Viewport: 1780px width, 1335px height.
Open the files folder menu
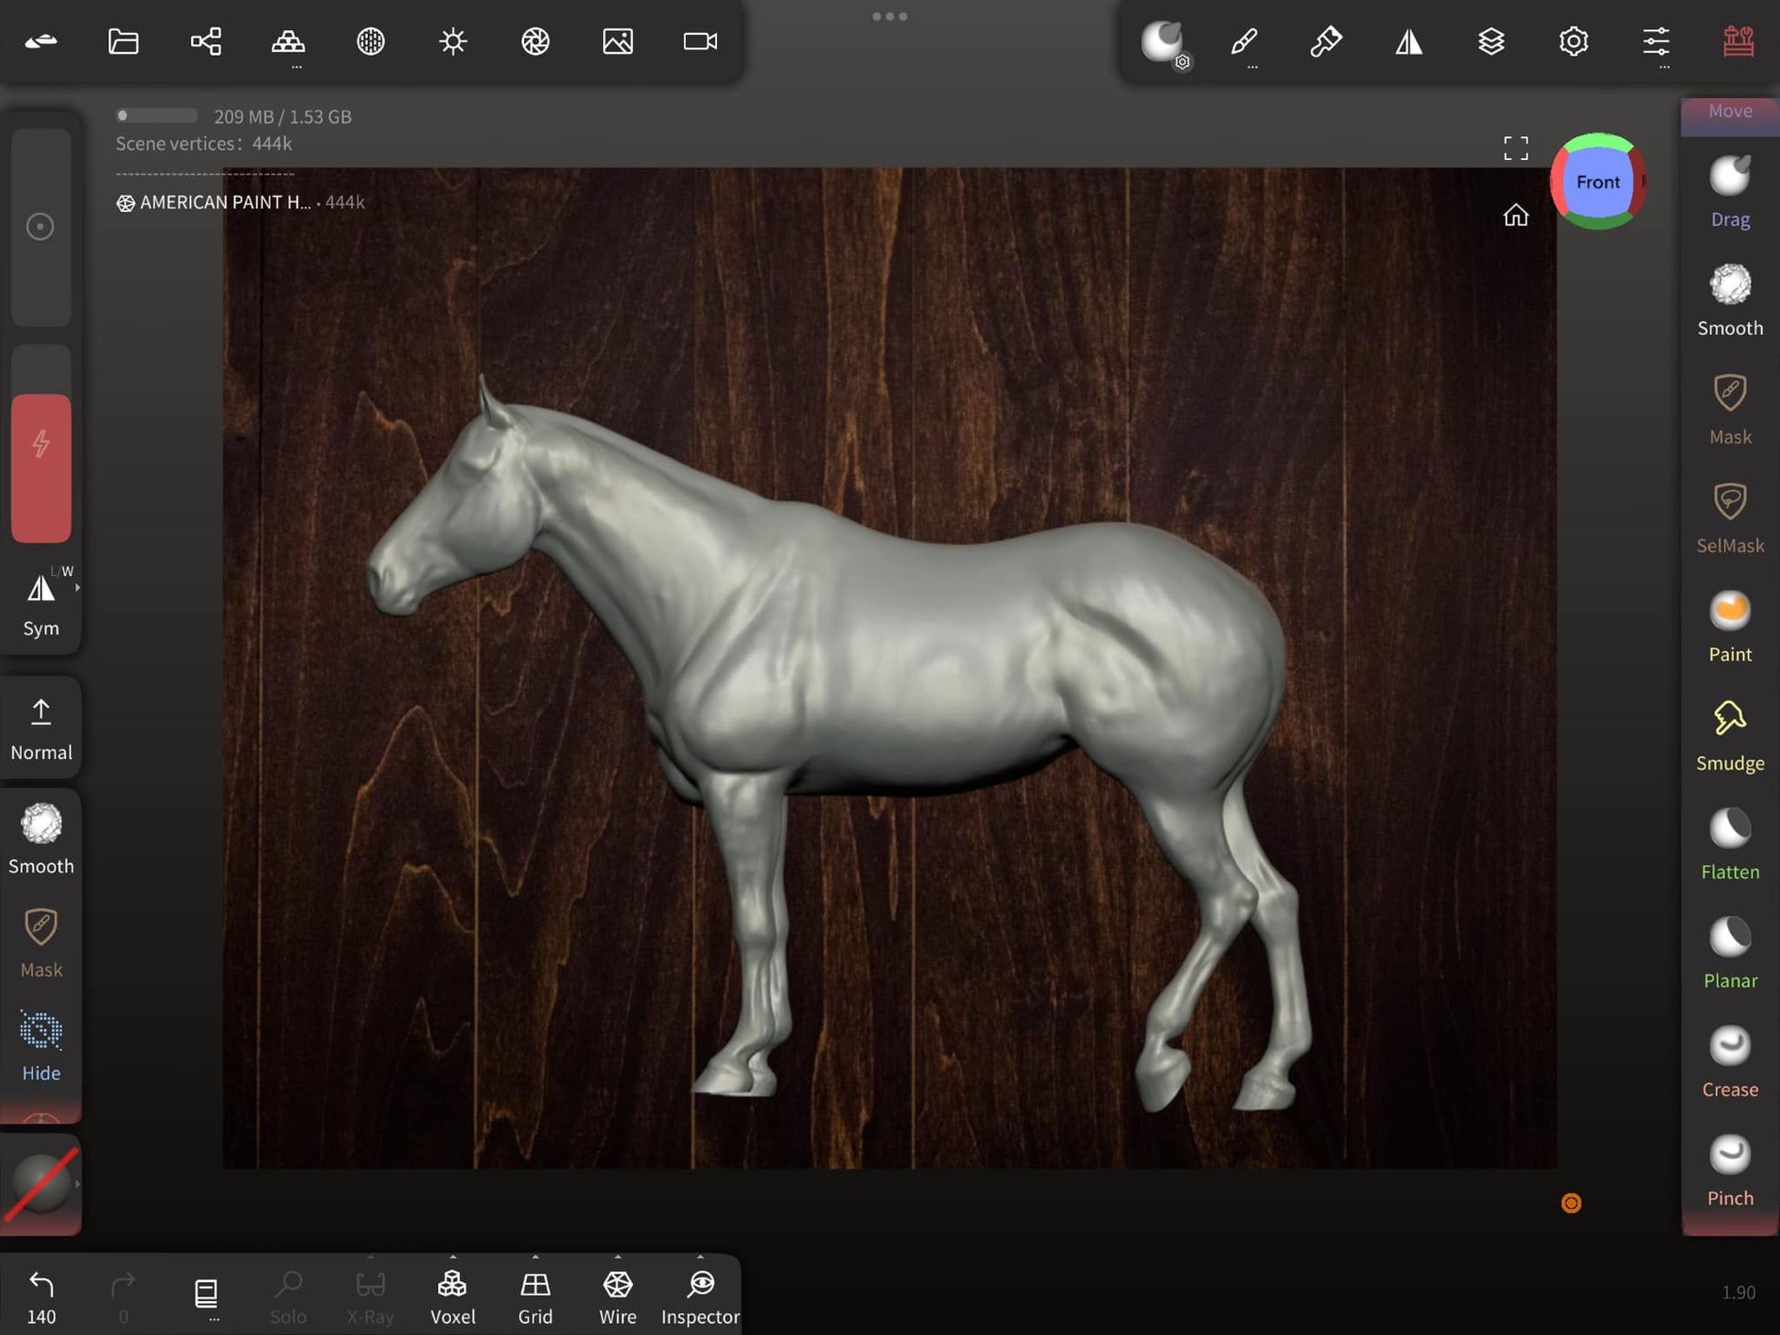(x=123, y=41)
